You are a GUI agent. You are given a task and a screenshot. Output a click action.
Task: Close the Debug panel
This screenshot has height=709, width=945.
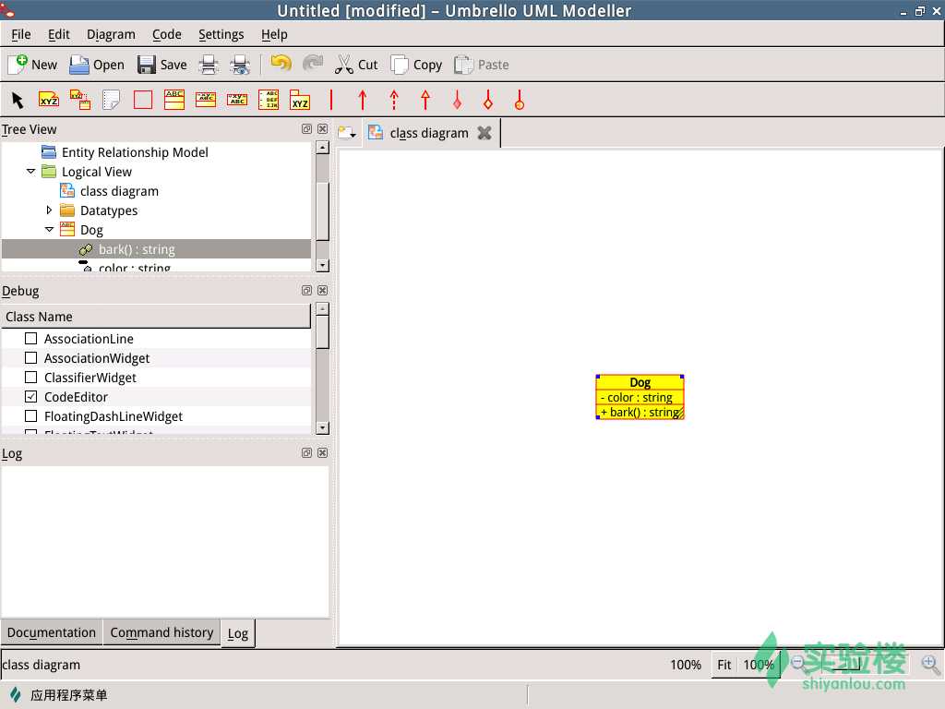322,291
